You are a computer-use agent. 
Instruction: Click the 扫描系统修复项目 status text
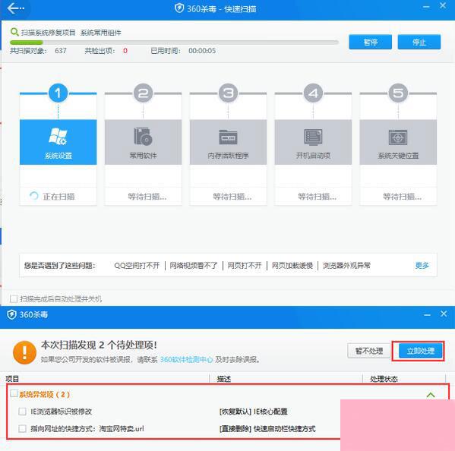click(48, 33)
